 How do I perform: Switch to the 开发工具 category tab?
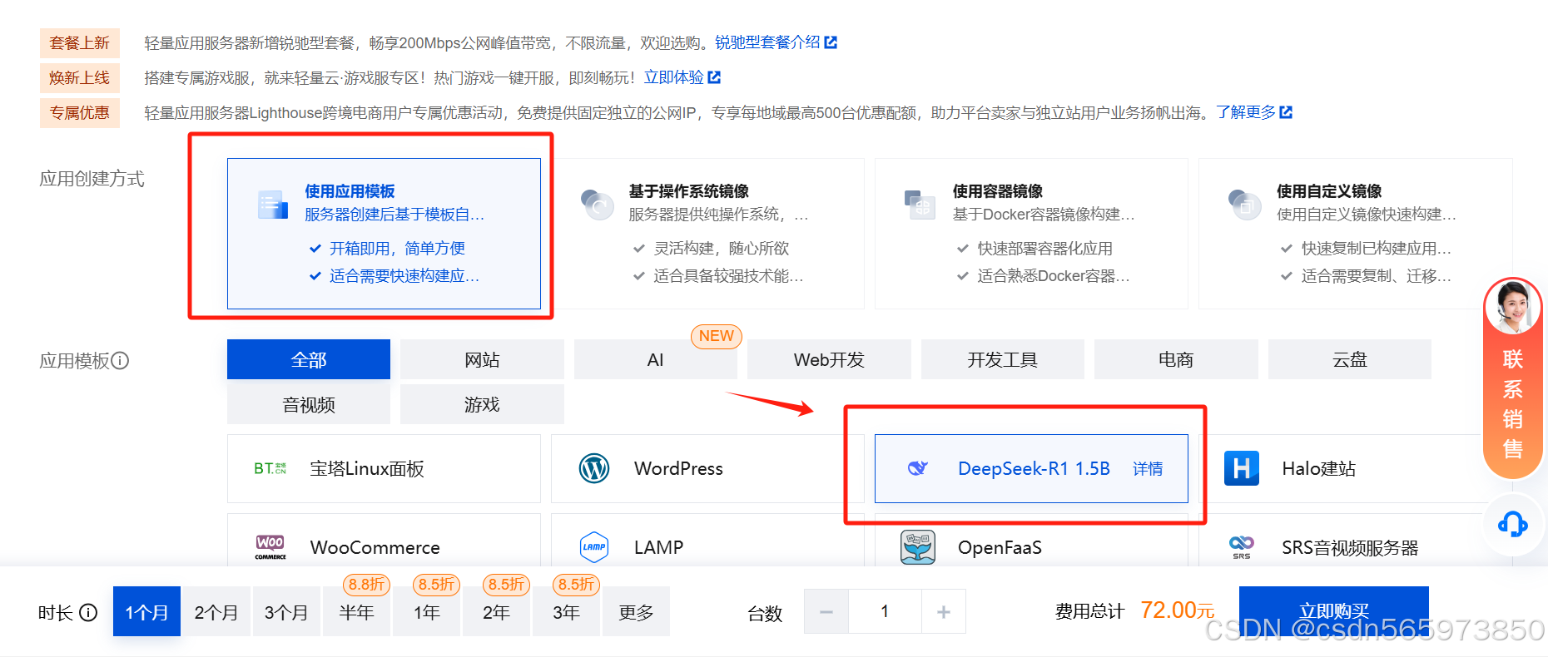[x=1003, y=359]
